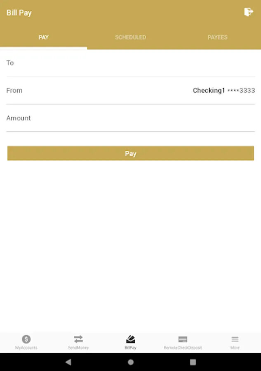The height and width of the screenshot is (371, 261).
Task: Switch to the SCHEDULED tab
Action: [x=130, y=37]
